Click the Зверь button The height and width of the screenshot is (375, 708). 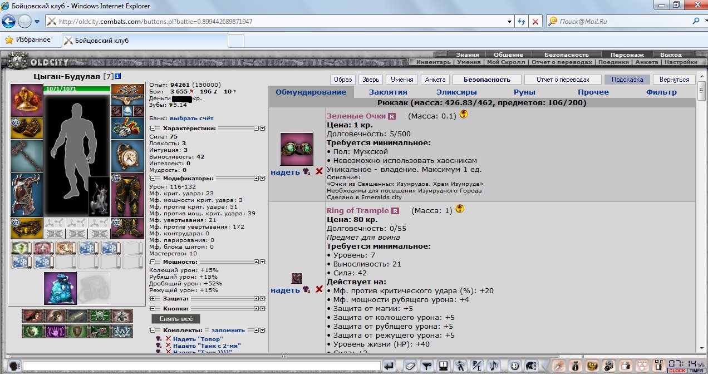click(x=370, y=80)
